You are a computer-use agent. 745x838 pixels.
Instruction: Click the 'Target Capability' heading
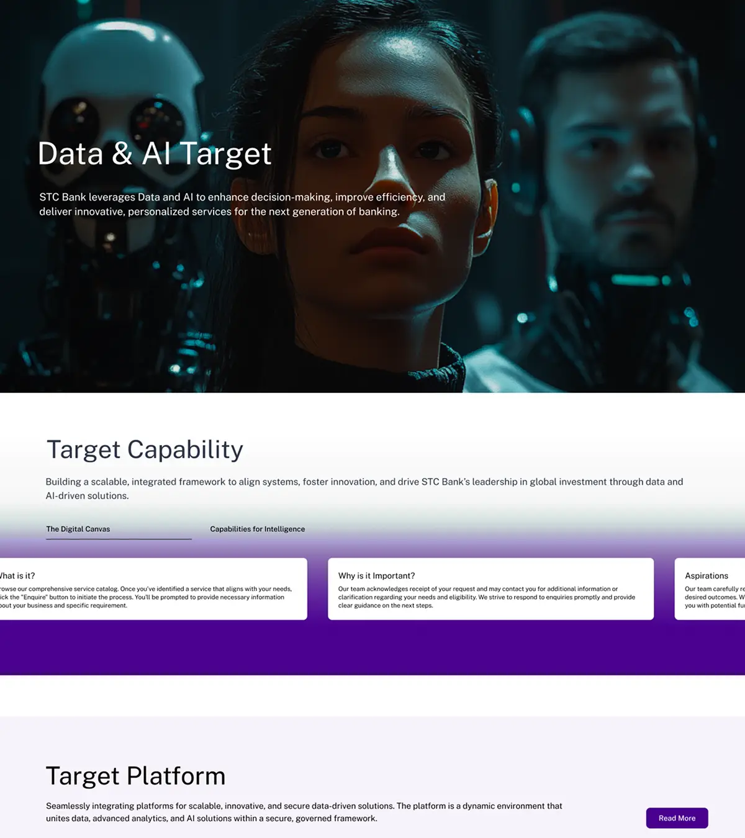[145, 449]
